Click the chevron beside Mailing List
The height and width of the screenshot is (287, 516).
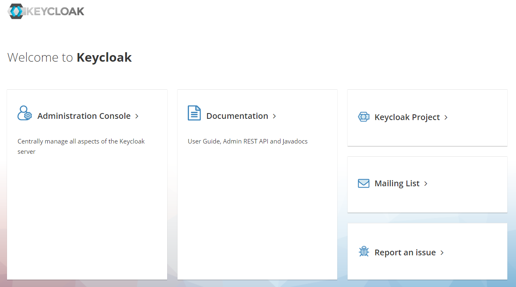click(426, 183)
